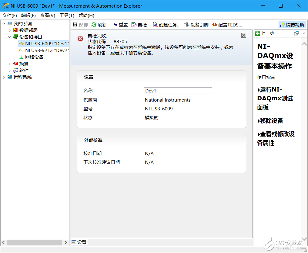The width and height of the screenshot is (308, 253).
Task: Open the Tools (工具) menu
Action: 67,16
